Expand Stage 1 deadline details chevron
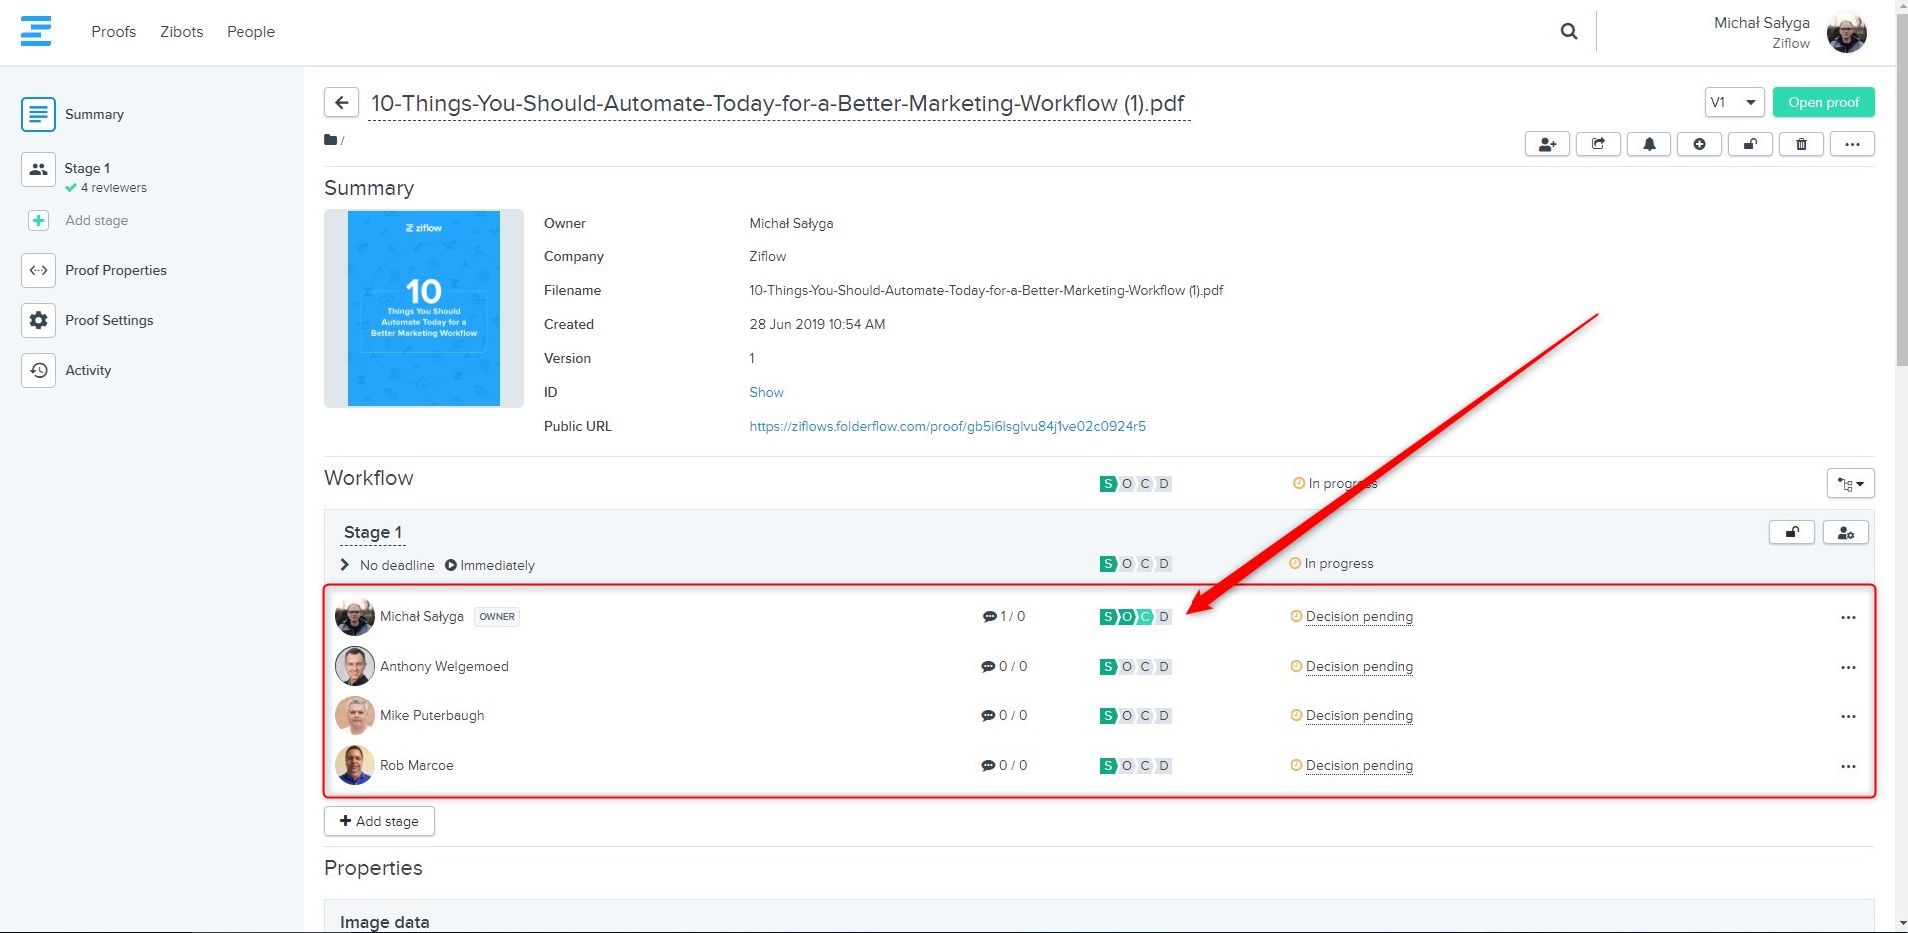Viewport: 1908px width, 933px height. (x=345, y=565)
